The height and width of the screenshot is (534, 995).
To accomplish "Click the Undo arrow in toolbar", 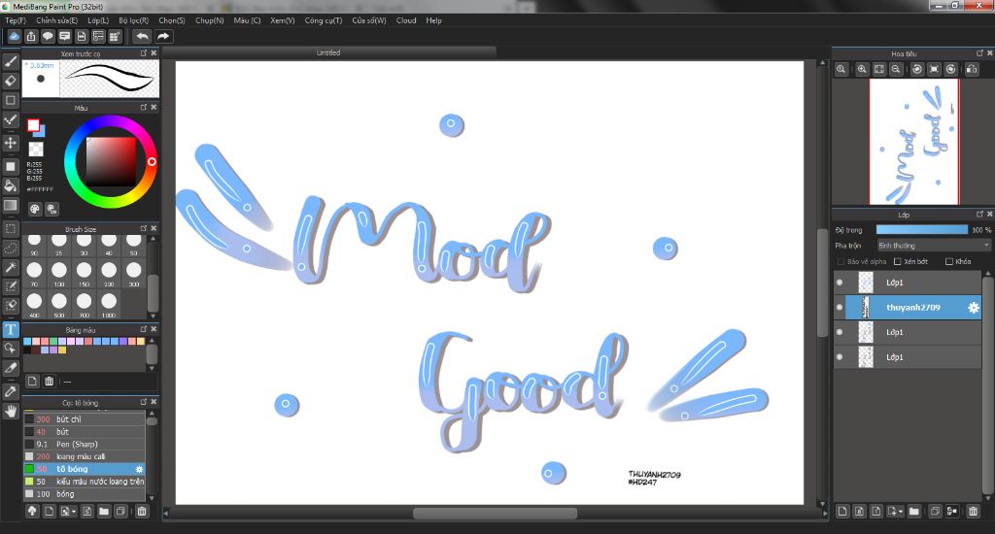I will coord(143,36).
